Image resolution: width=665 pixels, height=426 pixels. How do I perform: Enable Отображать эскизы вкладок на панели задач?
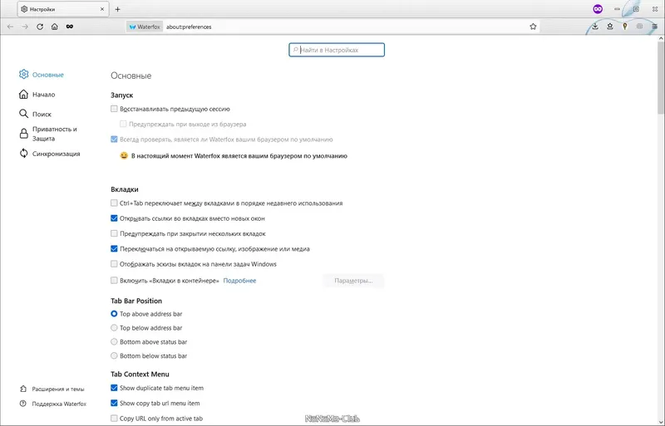coord(114,264)
